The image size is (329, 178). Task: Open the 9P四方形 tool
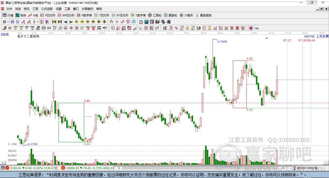[x=66, y=15]
